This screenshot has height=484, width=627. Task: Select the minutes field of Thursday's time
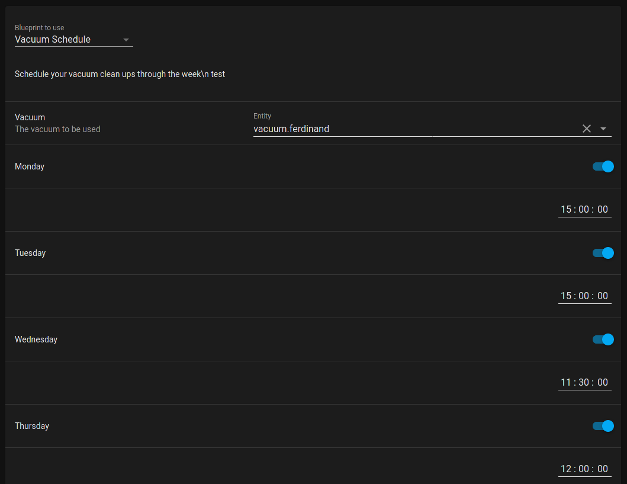(584, 469)
